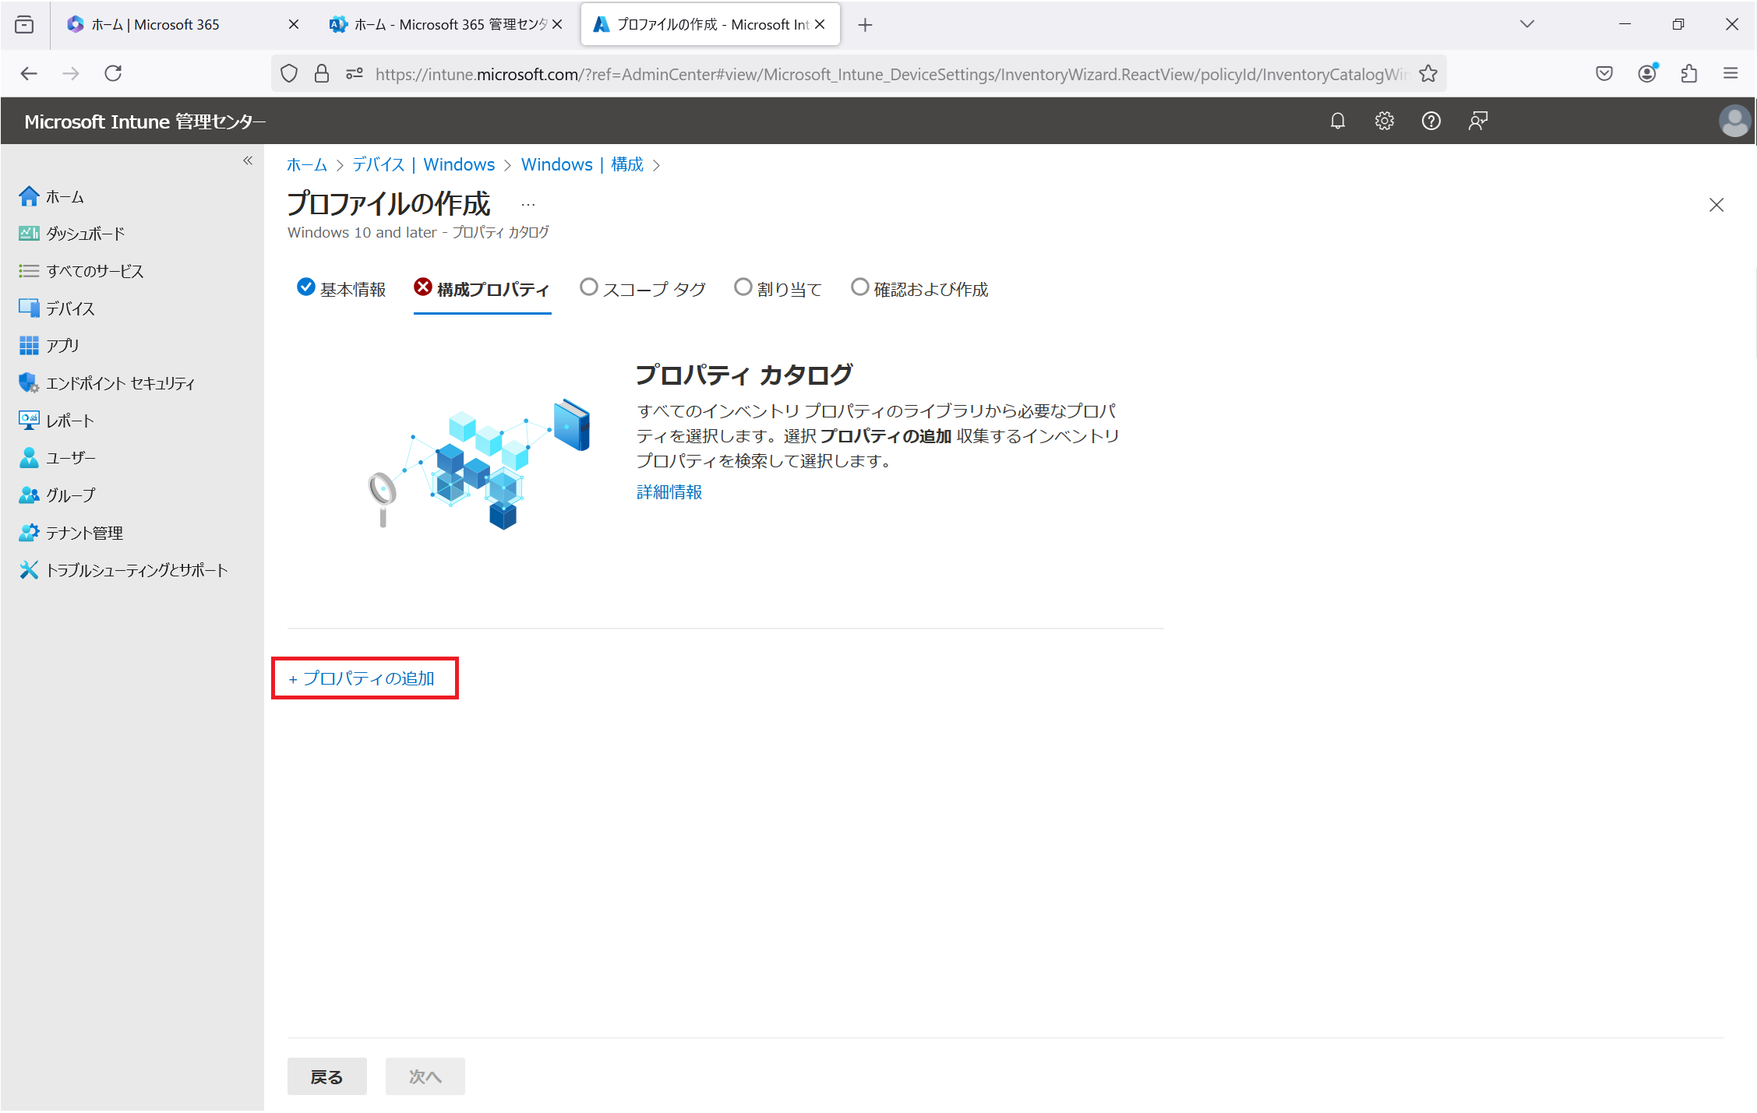This screenshot has height=1113, width=1757.
Task: Open the Pocket save icon in toolbar
Action: click(1604, 73)
